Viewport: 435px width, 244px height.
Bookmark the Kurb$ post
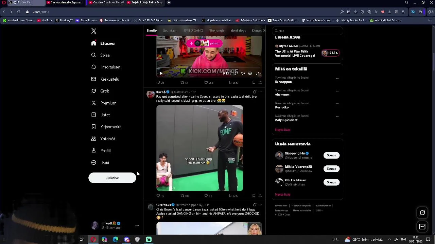[x=254, y=196]
